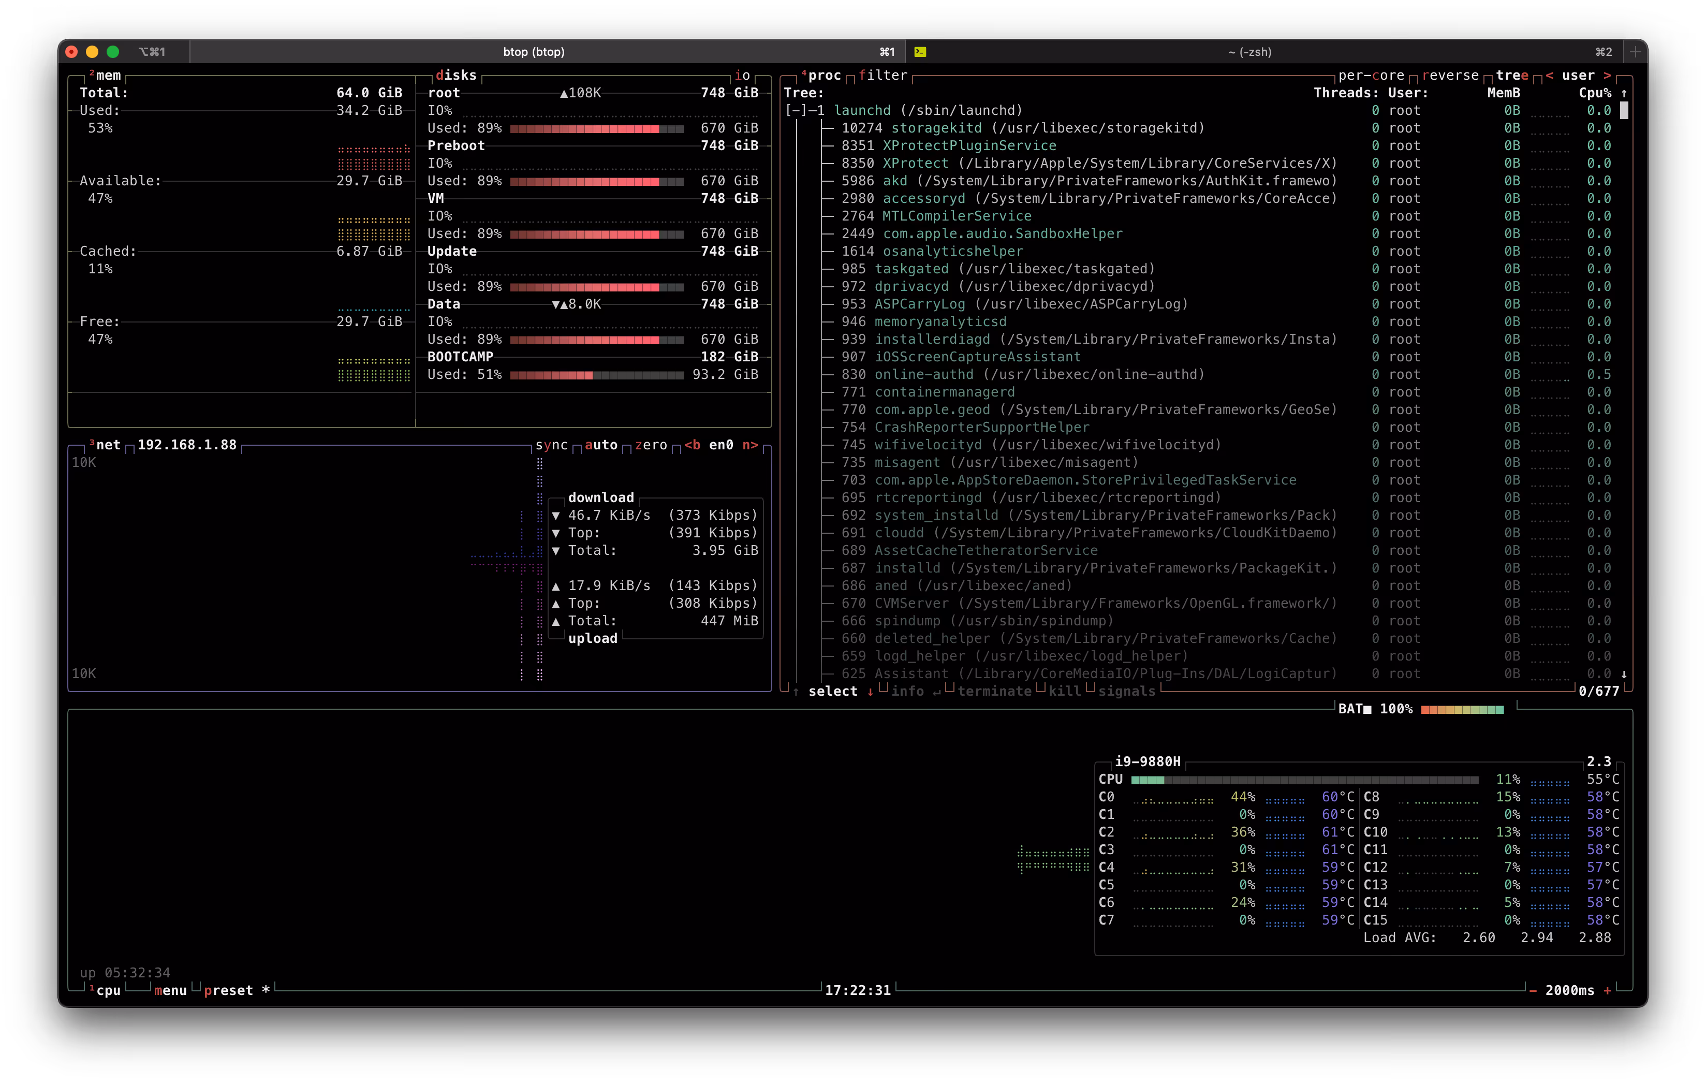
Task: Open the btop menu
Action: 170,990
